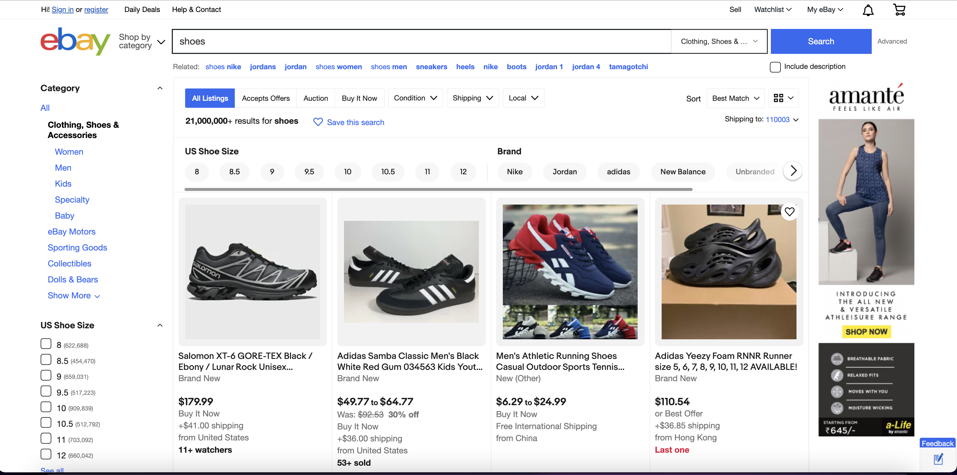The width and height of the screenshot is (957, 475).
Task: Click the heart to save this search
Action: [318, 122]
